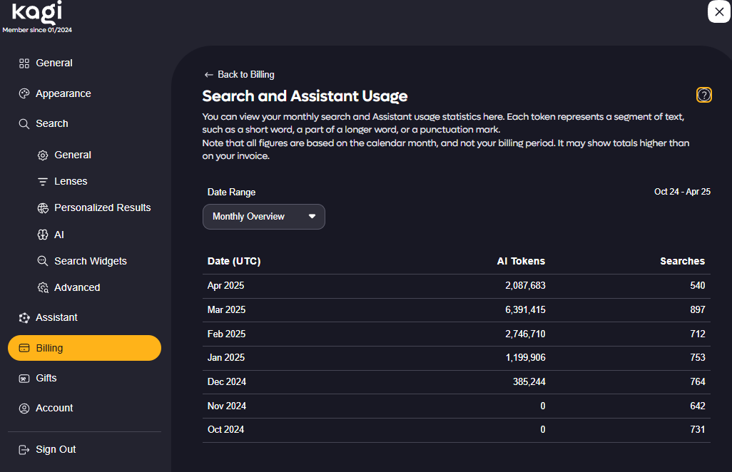Sign out of the Kagi account
Viewport: 732px width, 472px height.
tap(56, 449)
